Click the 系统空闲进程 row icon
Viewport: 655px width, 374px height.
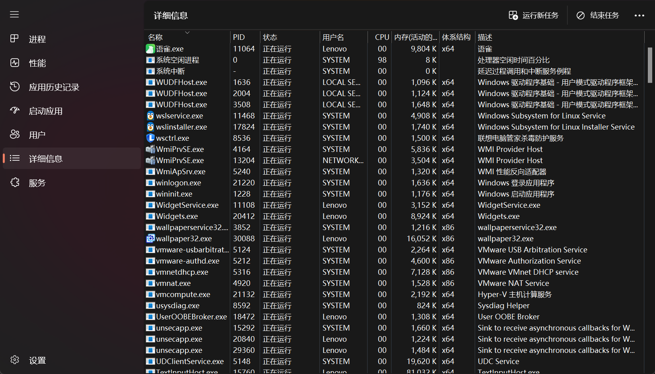[x=151, y=60]
